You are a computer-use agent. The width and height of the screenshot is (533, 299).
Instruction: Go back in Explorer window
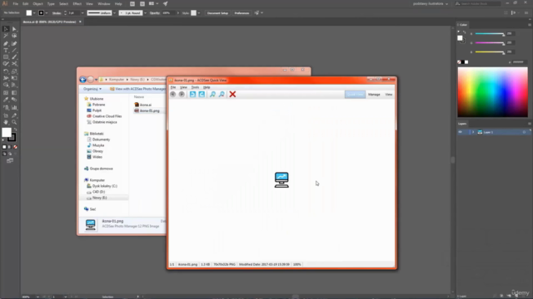tap(82, 80)
